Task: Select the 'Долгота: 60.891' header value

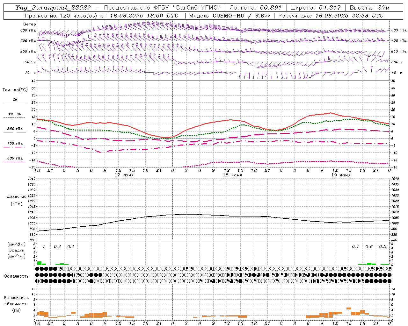Action: 256,8
